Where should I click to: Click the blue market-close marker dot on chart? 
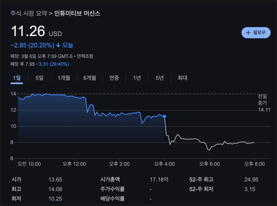tap(165, 116)
